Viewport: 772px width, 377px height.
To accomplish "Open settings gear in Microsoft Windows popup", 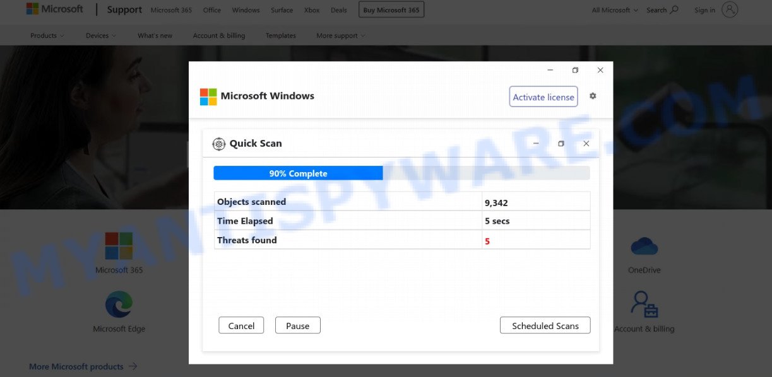I will pos(593,96).
